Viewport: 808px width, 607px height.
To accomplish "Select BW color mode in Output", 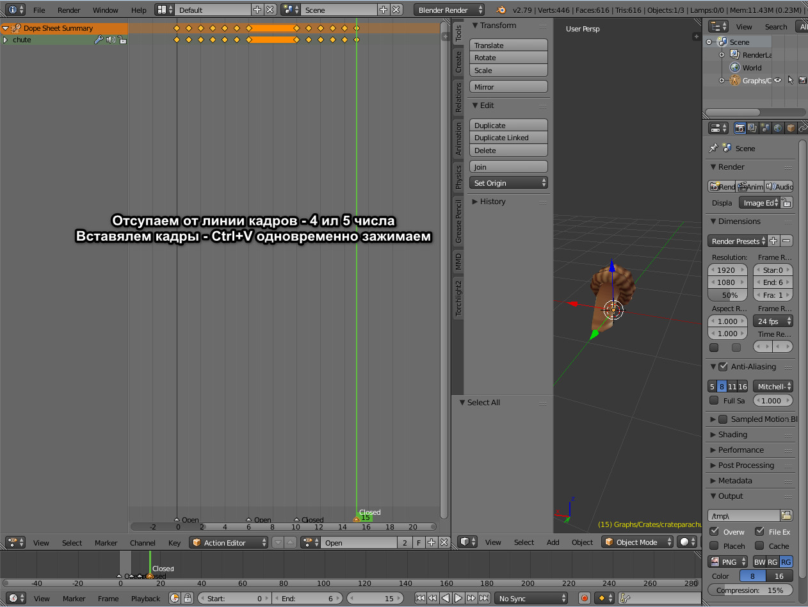I will [x=759, y=562].
